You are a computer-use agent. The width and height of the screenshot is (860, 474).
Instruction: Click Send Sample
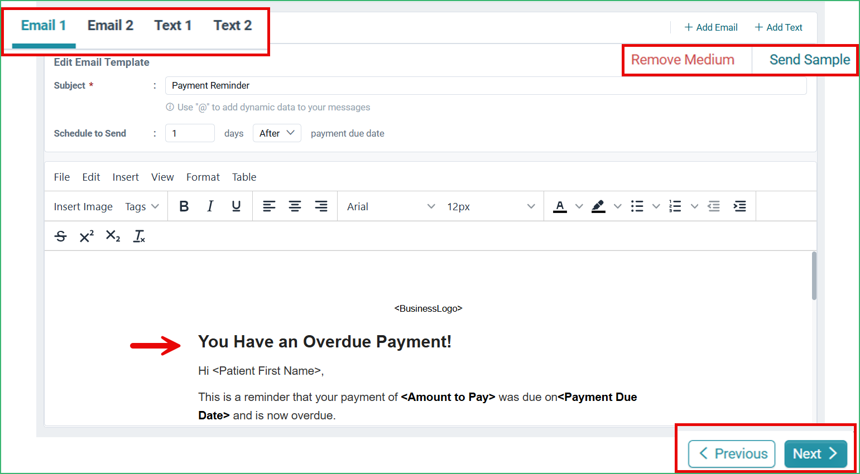[x=810, y=60]
